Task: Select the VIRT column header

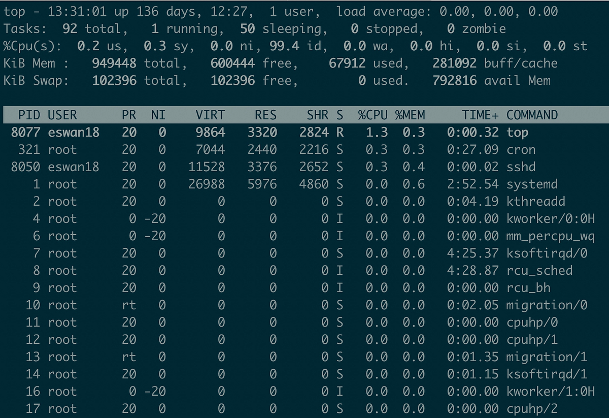Action: pos(210,115)
